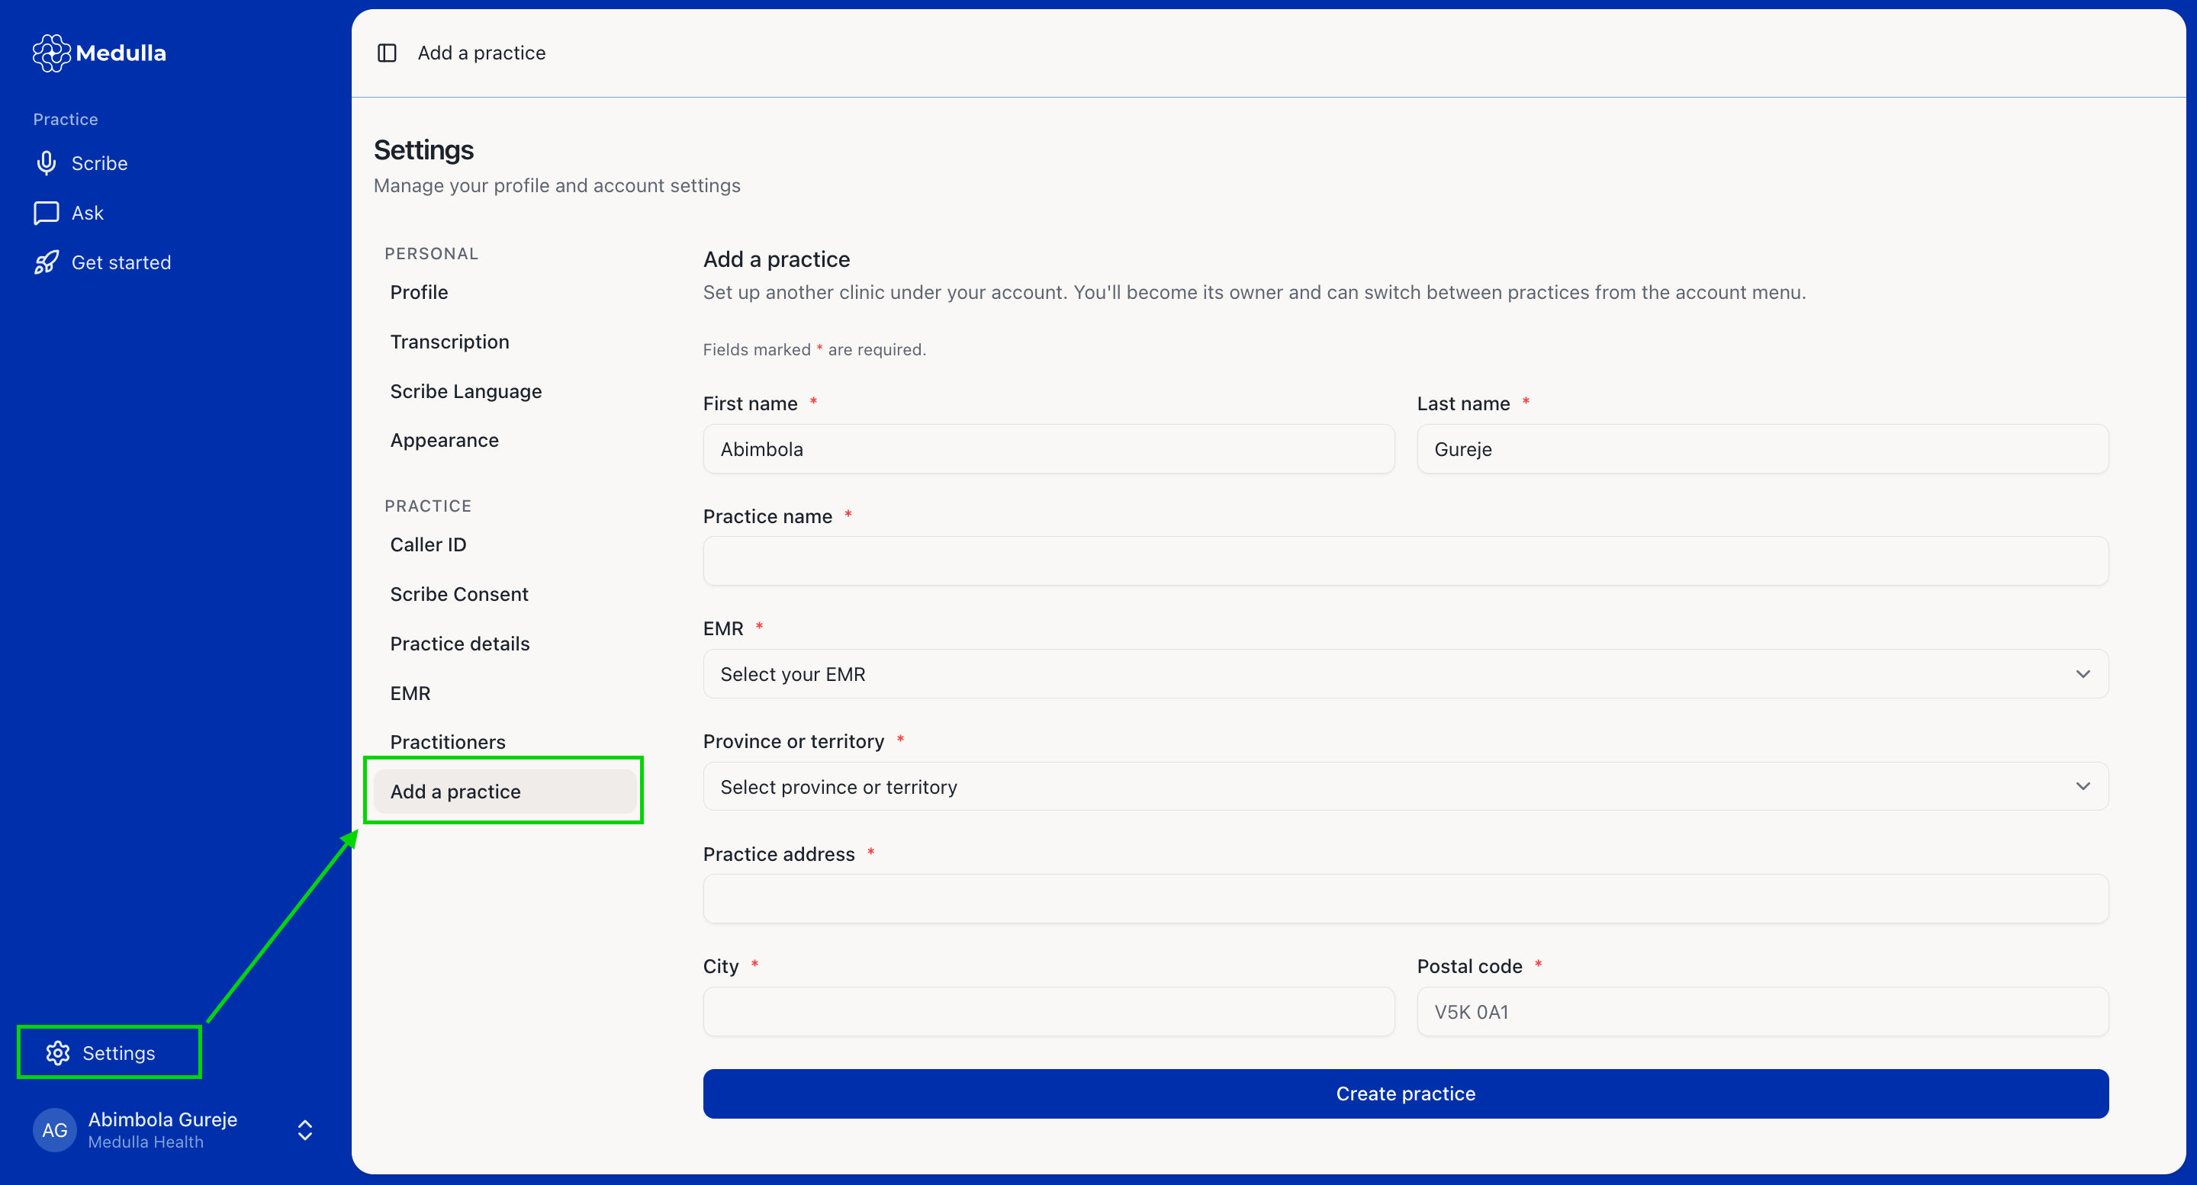Click the Create practice button

coord(1405,1093)
